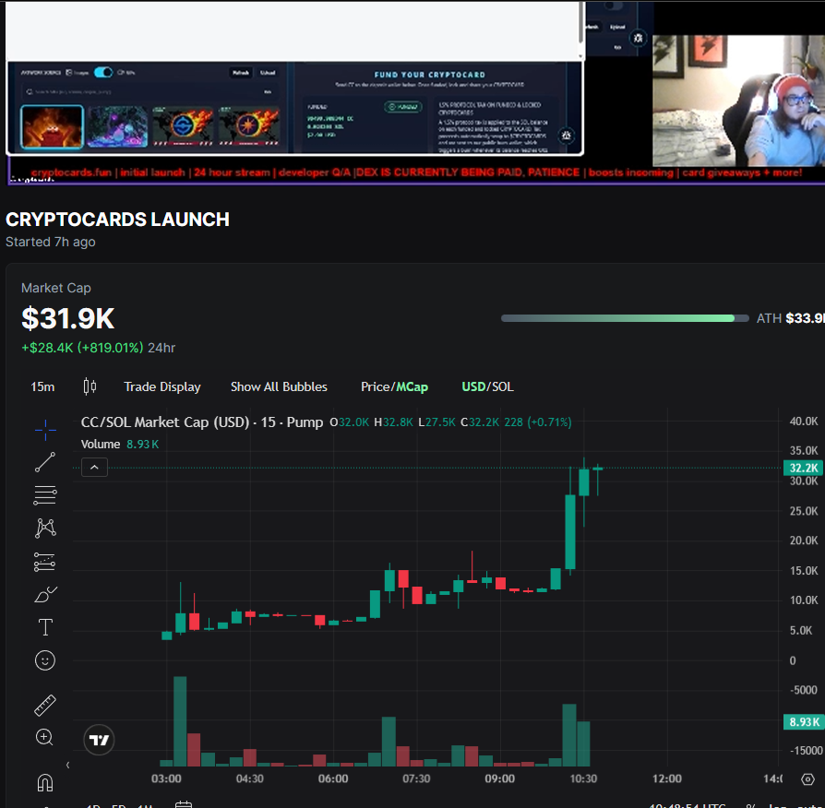Select the crosshair cursor tool
This screenshot has height=808, width=825.
[45, 431]
